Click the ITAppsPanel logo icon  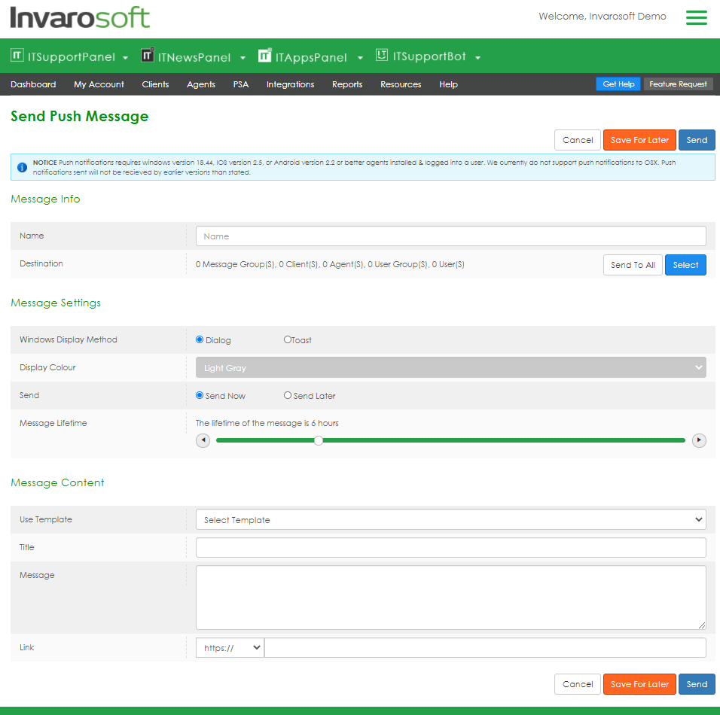coord(264,56)
